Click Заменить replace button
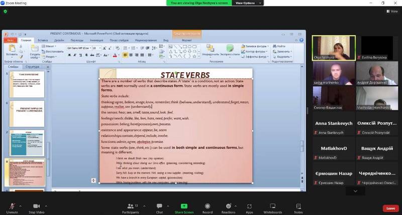 [281, 52]
